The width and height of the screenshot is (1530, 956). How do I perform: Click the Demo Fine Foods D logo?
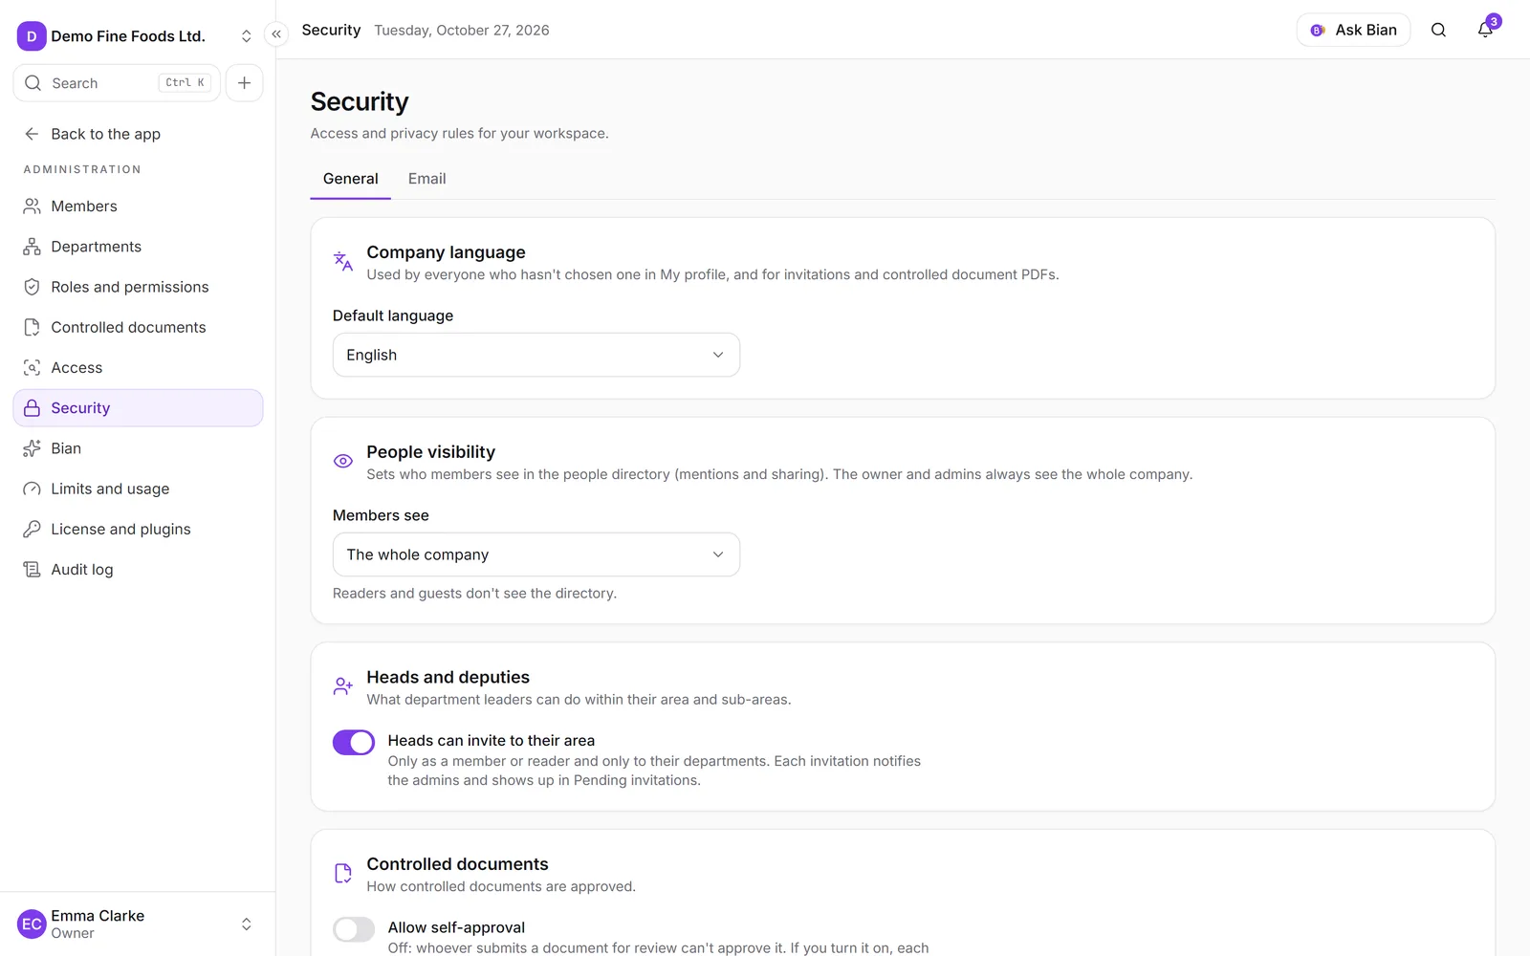pyautogui.click(x=32, y=36)
